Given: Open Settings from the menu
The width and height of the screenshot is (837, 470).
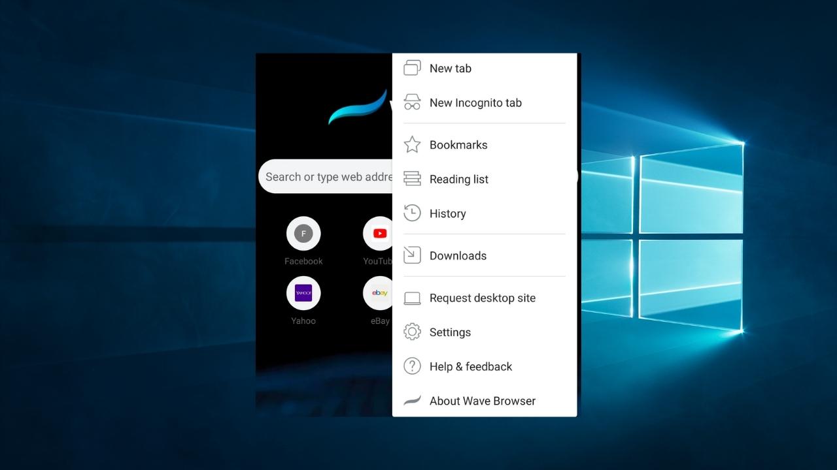Looking at the screenshot, I should (x=485, y=332).
